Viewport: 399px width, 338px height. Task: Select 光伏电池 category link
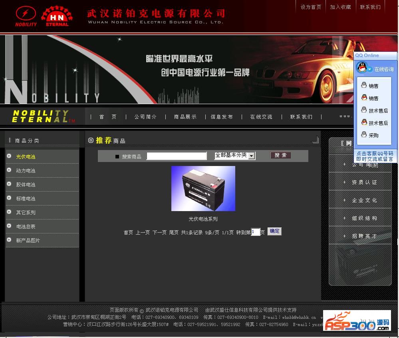(26, 157)
